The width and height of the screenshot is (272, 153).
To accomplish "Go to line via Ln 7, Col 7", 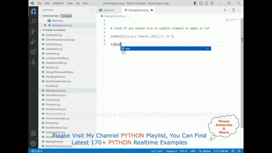I will (x=157, y=151).
